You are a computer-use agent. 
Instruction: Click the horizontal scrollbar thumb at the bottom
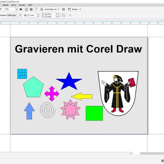pos(152,153)
